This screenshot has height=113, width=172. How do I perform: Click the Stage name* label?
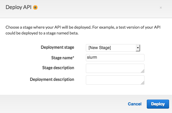click(x=63, y=58)
